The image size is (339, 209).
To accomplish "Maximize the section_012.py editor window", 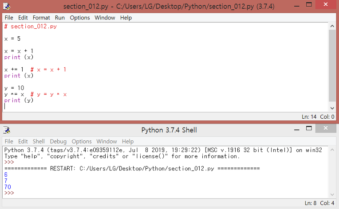I will (309, 5).
